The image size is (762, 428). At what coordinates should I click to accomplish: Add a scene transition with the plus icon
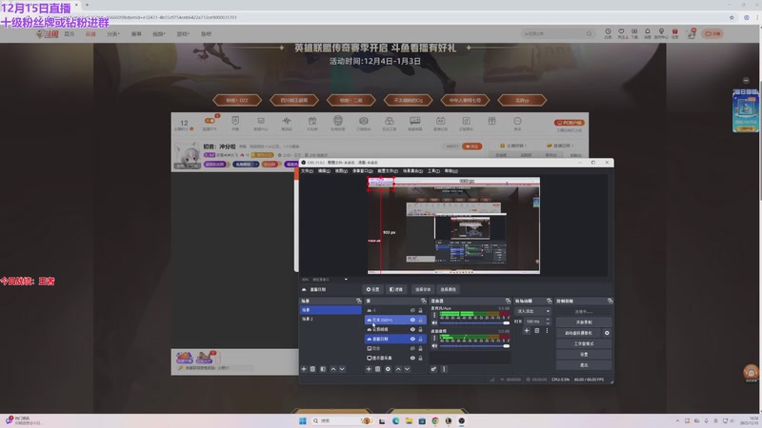pyautogui.click(x=527, y=330)
